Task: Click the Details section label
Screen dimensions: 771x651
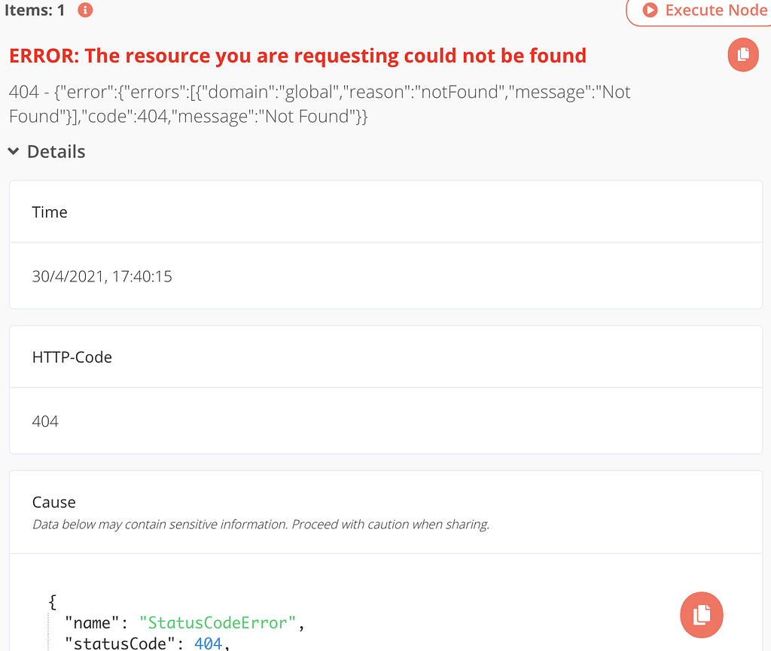Action: 56,151
